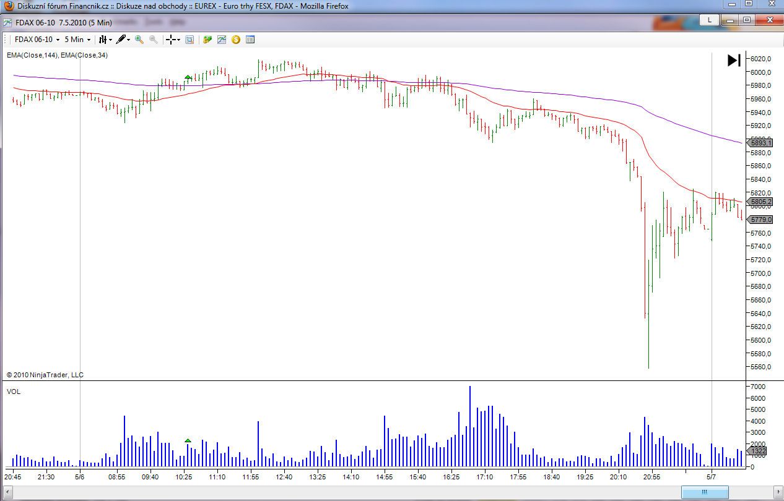Click the greyed zoom out magnifier icon

pos(153,40)
